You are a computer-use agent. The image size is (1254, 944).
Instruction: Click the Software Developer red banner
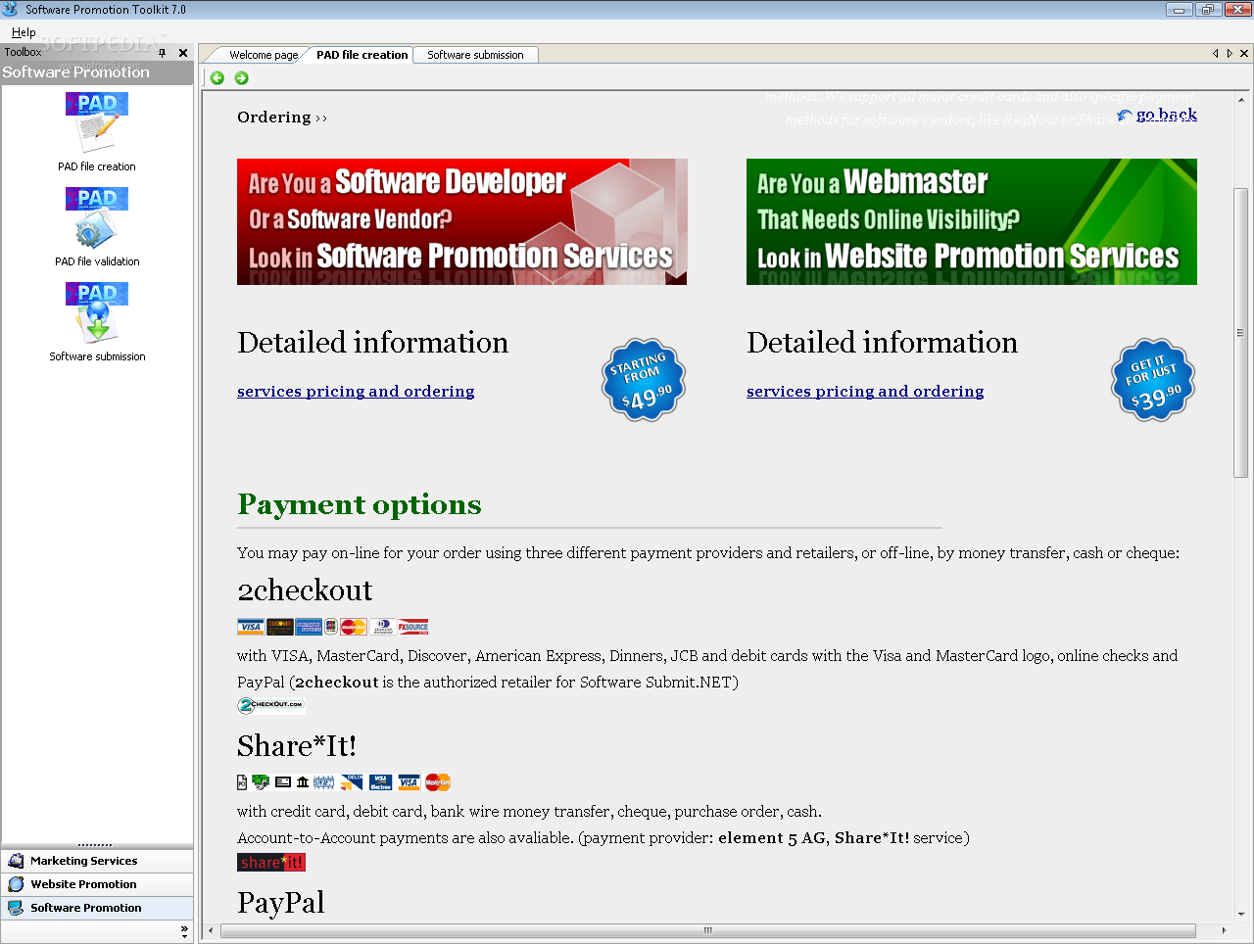pyautogui.click(x=461, y=222)
